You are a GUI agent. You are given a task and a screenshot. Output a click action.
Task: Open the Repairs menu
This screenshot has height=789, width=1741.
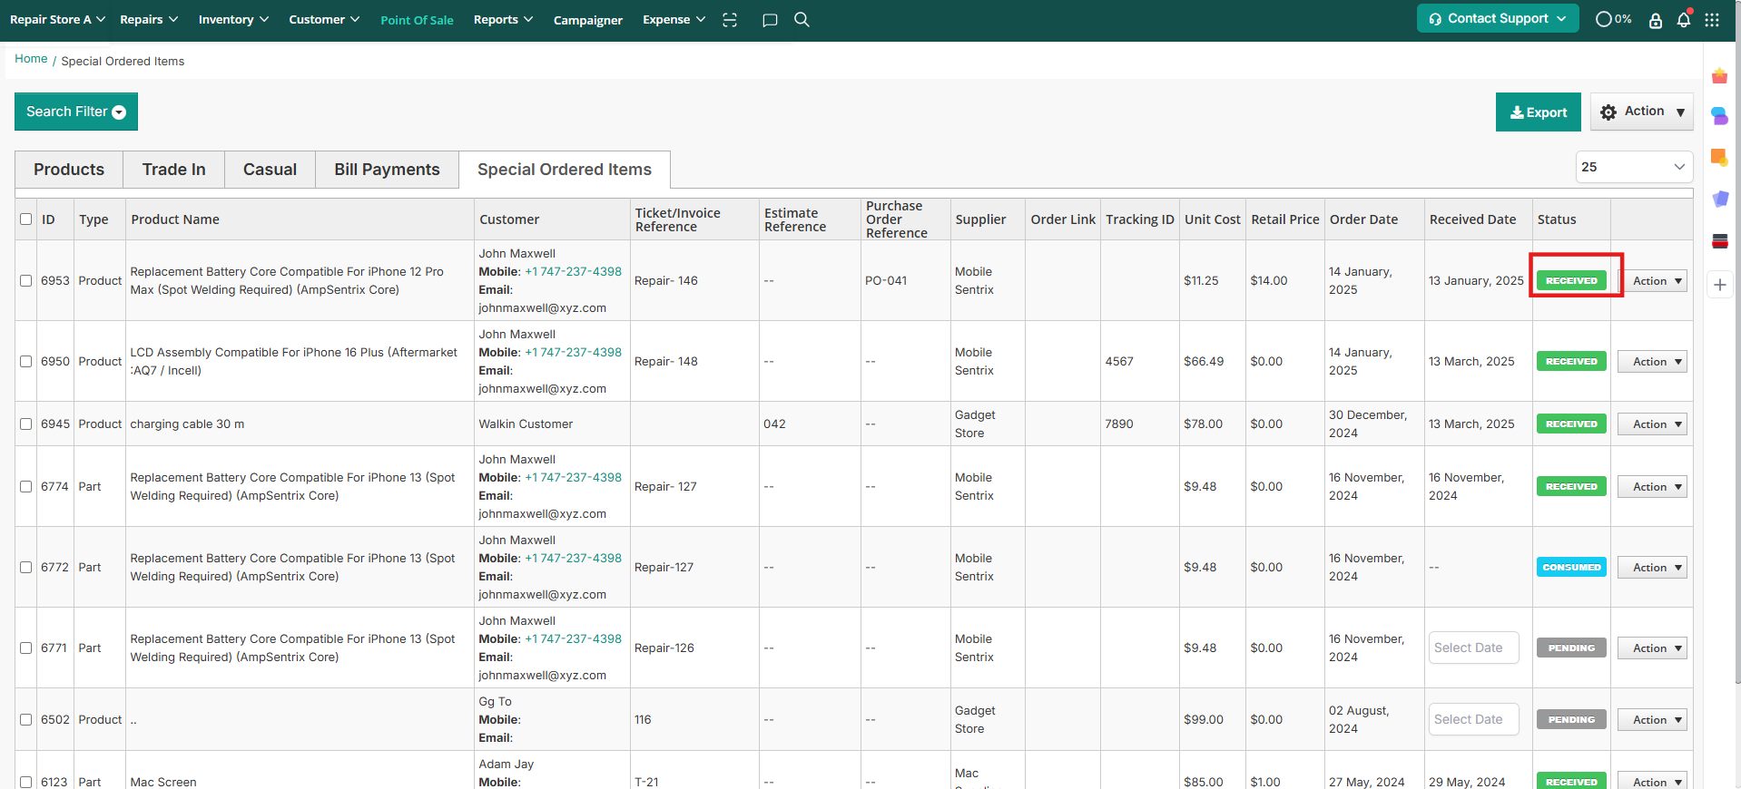[x=149, y=20]
